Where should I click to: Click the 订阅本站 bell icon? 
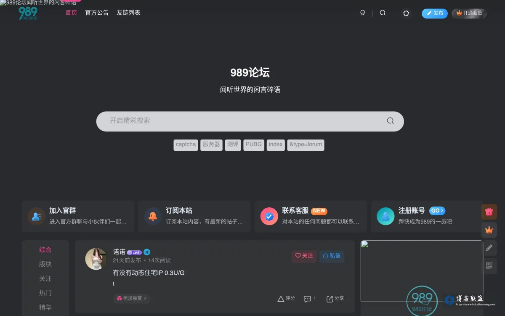click(153, 216)
